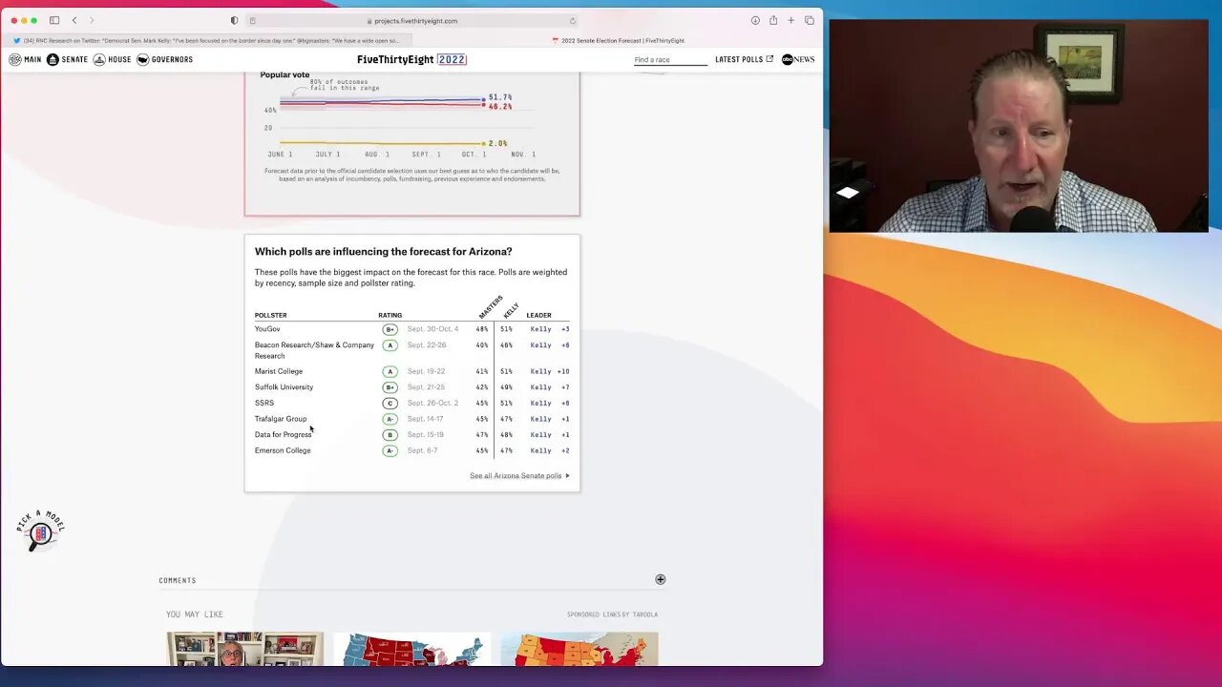Open the Pick a Model magnifier widget
This screenshot has width=1222, height=687.
(40, 531)
